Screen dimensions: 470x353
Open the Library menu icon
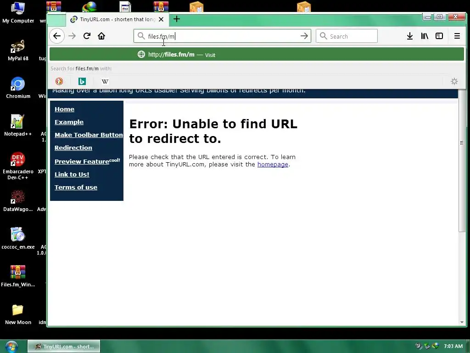(425, 36)
